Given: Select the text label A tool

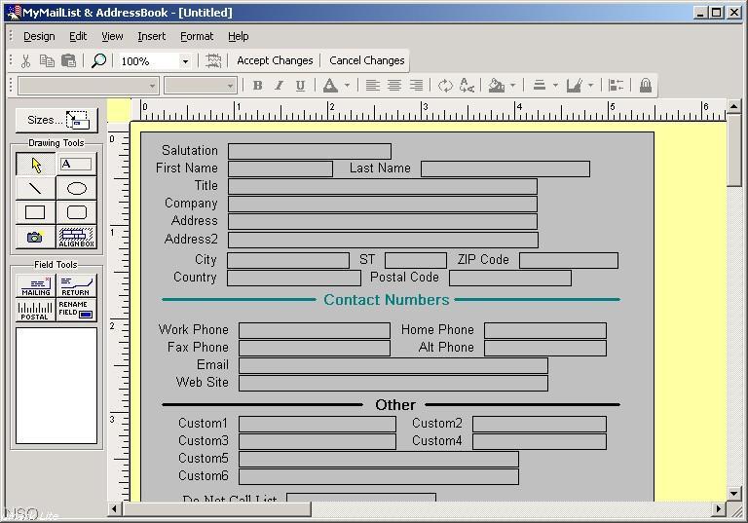Looking at the screenshot, I should coord(76,165).
